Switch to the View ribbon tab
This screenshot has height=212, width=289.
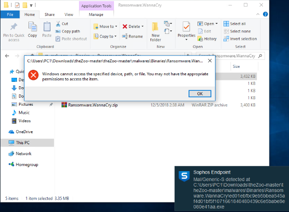click(68, 14)
